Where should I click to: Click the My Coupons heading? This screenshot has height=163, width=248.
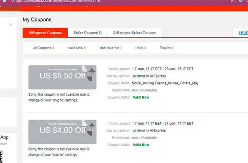coord(37,19)
